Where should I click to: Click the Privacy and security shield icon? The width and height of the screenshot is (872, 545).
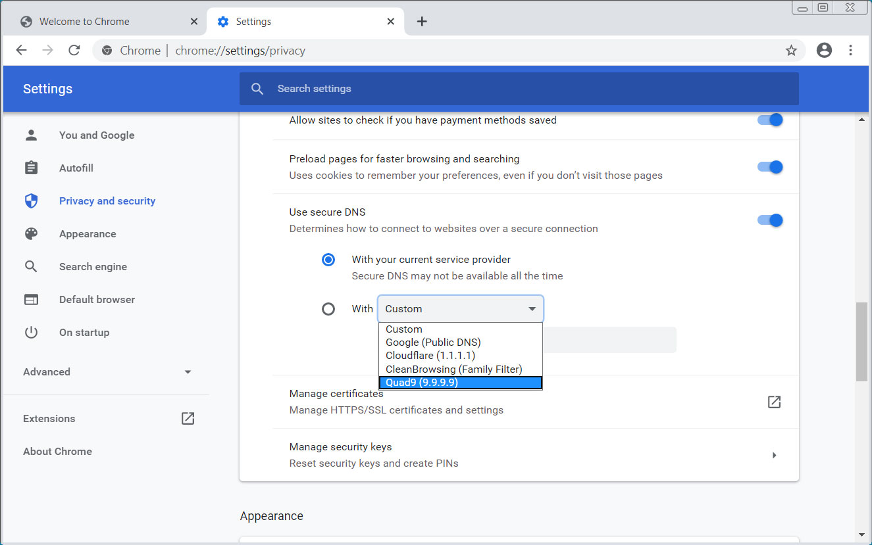pyautogui.click(x=31, y=201)
